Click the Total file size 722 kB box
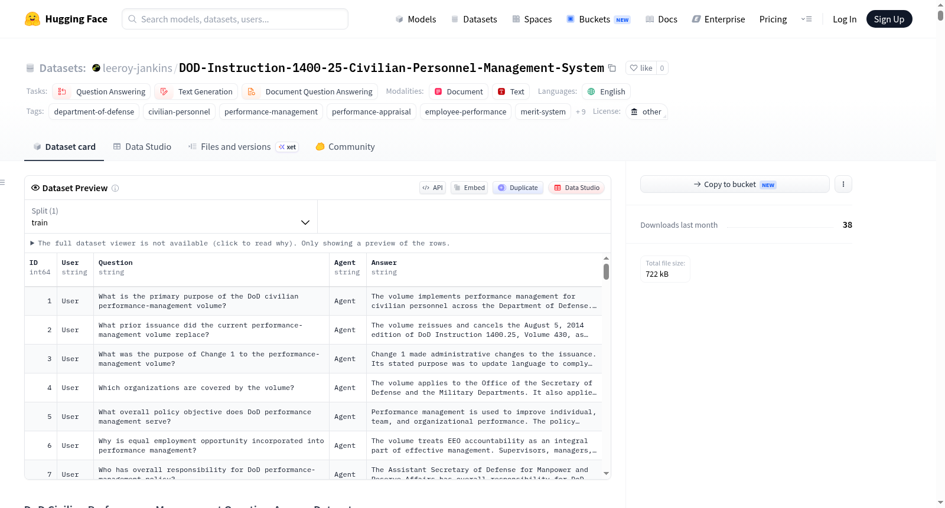 (x=665, y=269)
